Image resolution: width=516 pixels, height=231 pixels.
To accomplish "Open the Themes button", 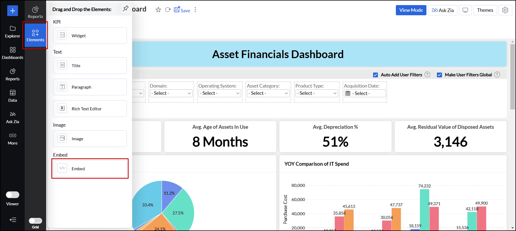I will 485,10.
